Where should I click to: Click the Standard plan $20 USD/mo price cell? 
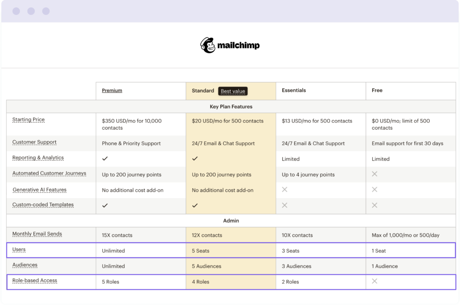tap(227, 121)
